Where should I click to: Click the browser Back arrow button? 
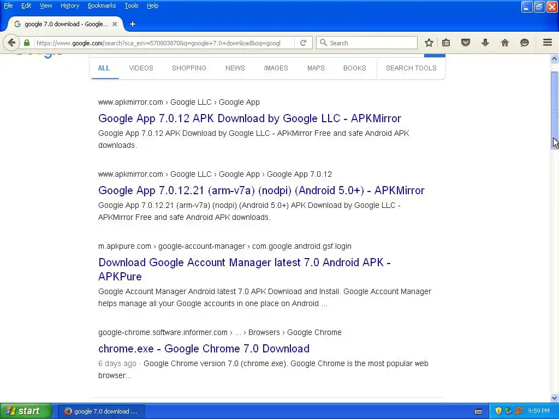click(x=11, y=43)
